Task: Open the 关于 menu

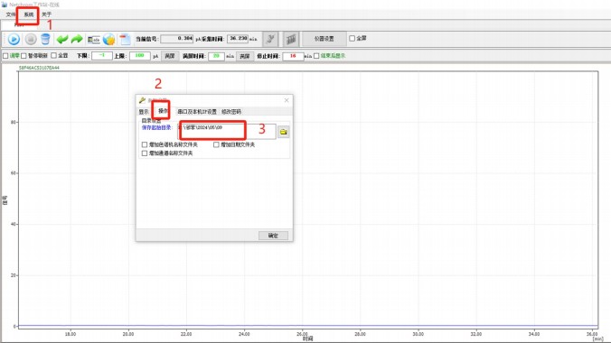Action: tap(46, 14)
